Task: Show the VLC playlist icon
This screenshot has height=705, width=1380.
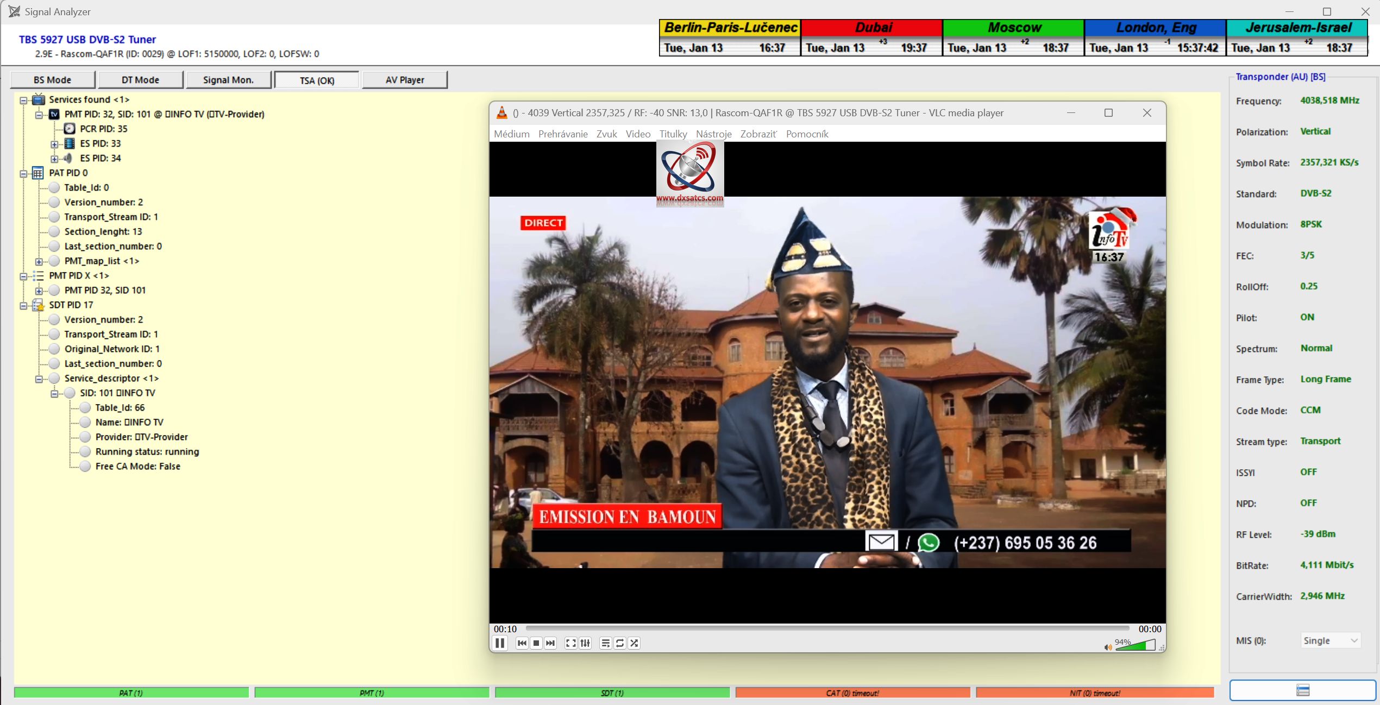Action: point(605,643)
